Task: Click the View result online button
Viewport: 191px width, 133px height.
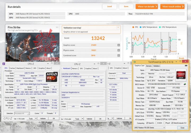Action: tap(172, 7)
